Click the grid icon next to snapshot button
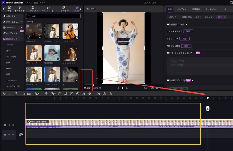Viewport: 233px width, 151px height. click(157, 88)
